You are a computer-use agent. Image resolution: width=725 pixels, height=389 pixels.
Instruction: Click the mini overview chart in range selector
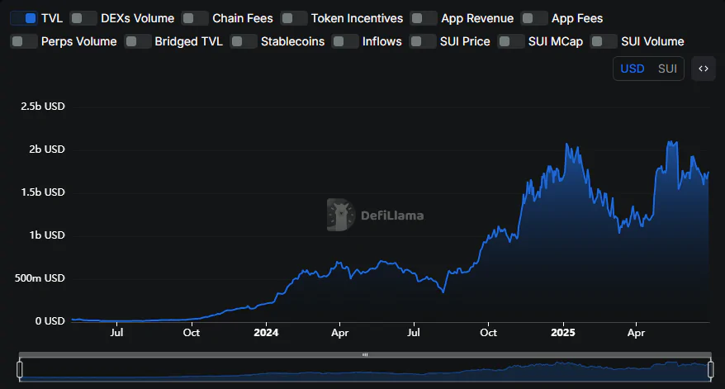pyautogui.click(x=365, y=370)
